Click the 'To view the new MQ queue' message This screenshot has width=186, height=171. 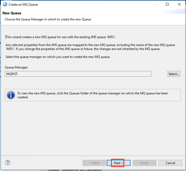pos(93,95)
